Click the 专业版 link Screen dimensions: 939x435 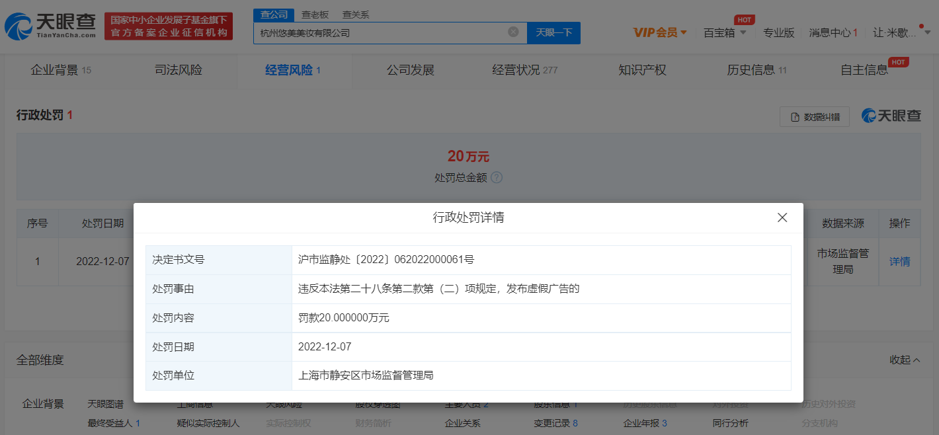778,32
